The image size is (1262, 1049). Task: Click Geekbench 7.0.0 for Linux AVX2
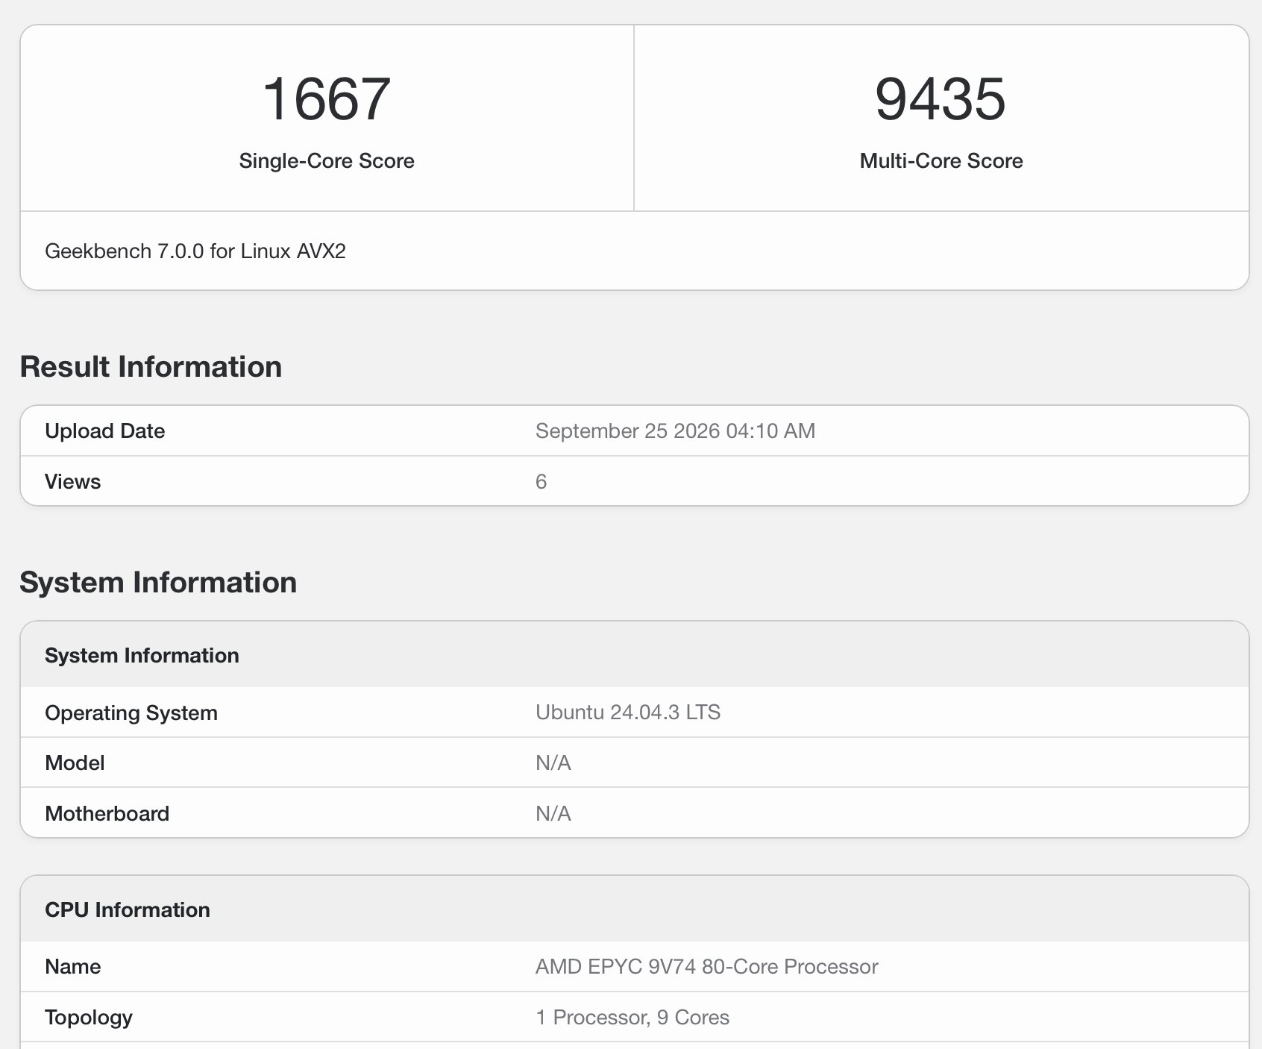195,251
